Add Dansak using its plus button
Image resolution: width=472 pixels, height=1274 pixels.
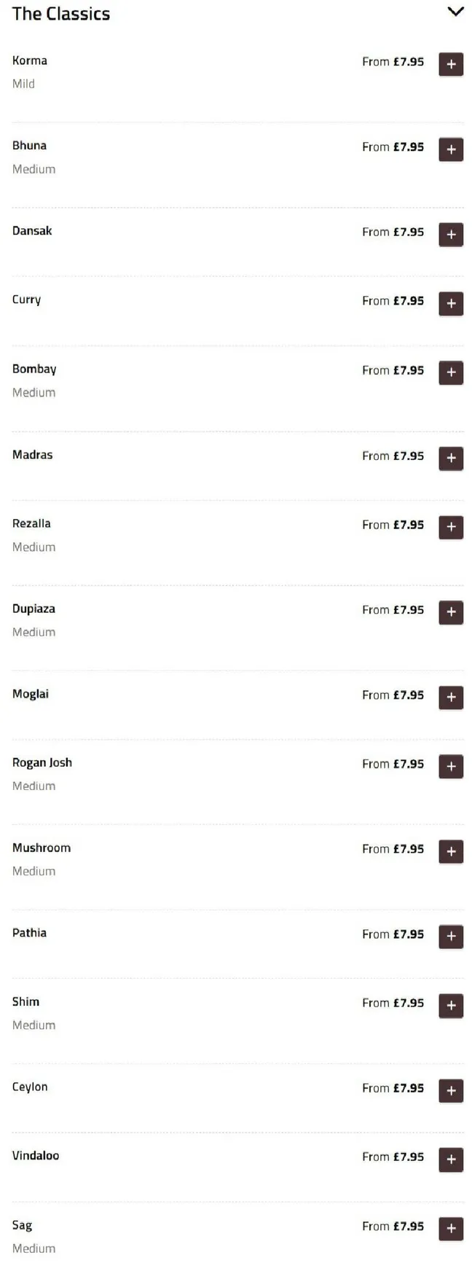[451, 235]
